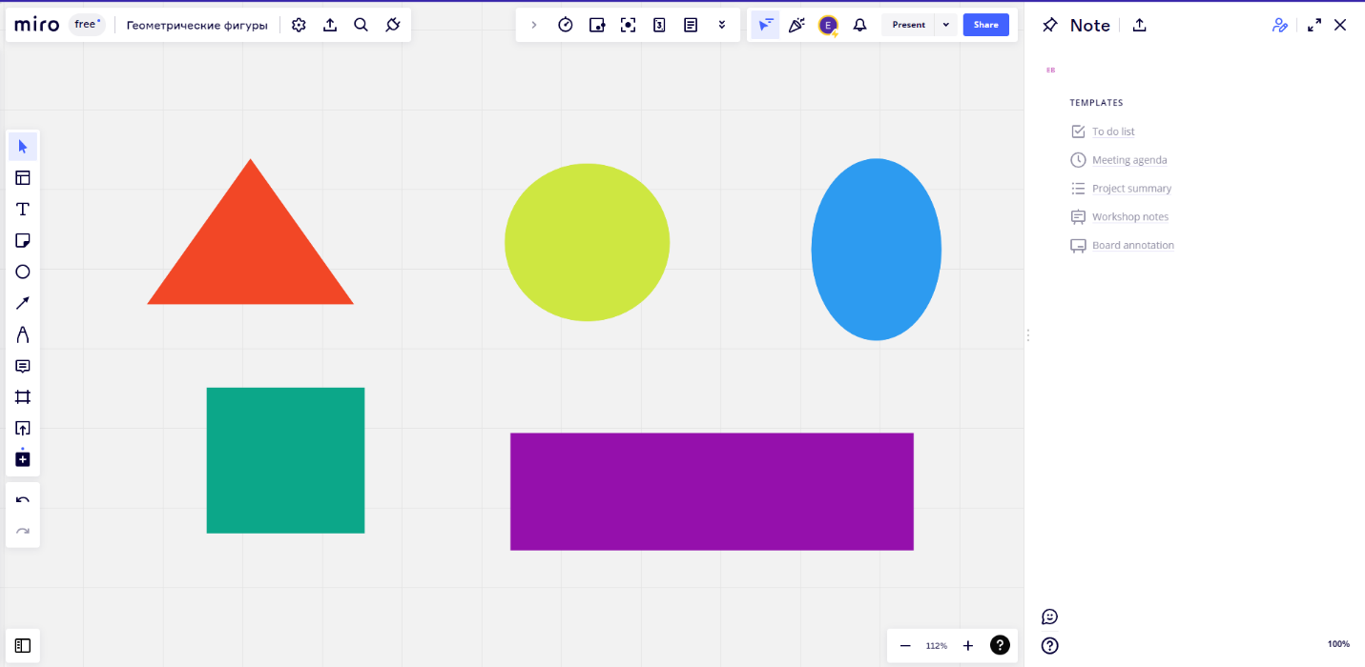Expand the collapsed toolbar chevron
1365x667 pixels.
pyautogui.click(x=534, y=25)
